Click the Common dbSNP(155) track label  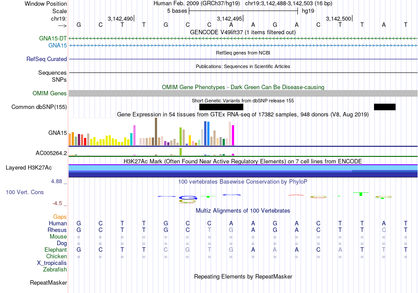(x=39, y=107)
